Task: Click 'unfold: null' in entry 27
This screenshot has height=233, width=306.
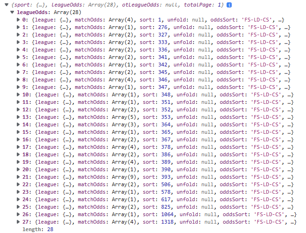Action: (199, 222)
